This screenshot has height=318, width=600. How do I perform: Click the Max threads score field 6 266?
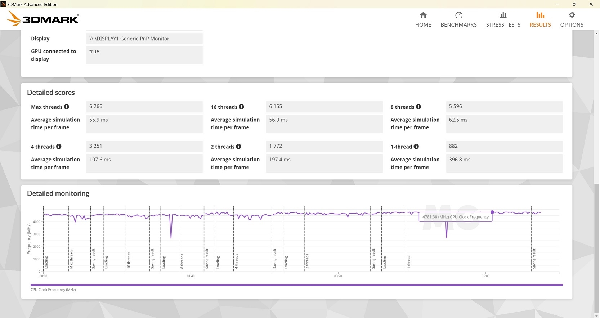click(144, 107)
